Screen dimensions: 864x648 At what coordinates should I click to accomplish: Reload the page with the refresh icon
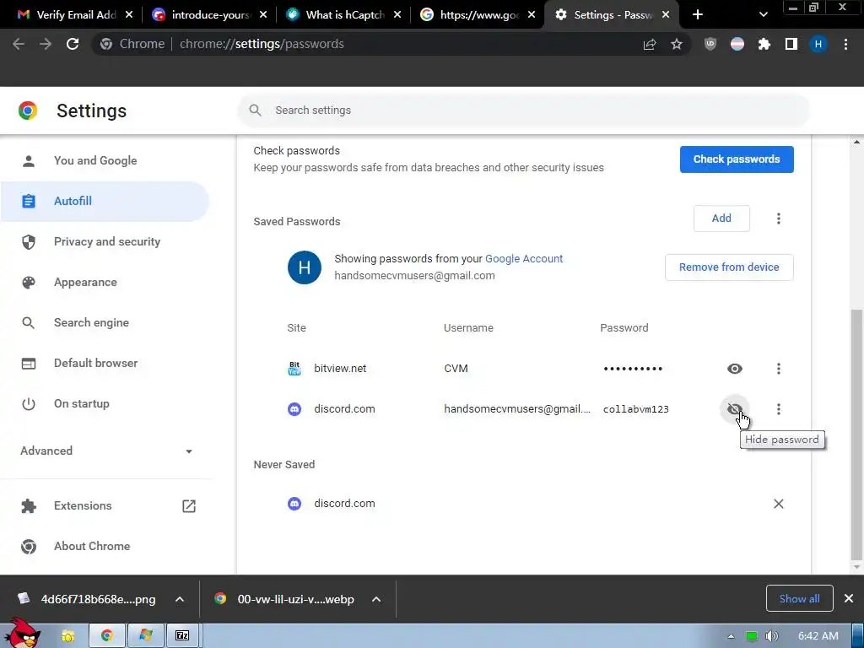(73, 44)
